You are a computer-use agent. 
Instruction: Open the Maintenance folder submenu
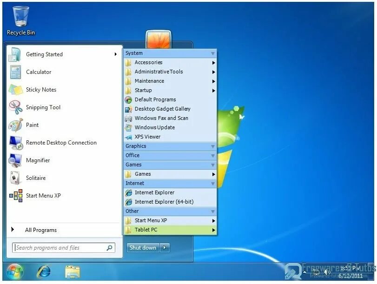(170, 81)
